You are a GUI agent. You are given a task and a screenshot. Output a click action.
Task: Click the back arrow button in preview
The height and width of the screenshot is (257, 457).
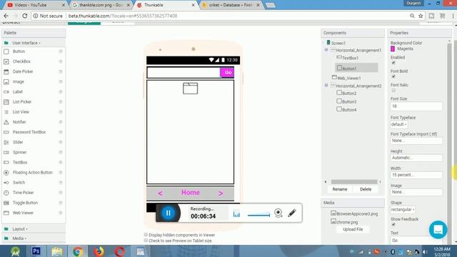(160, 193)
